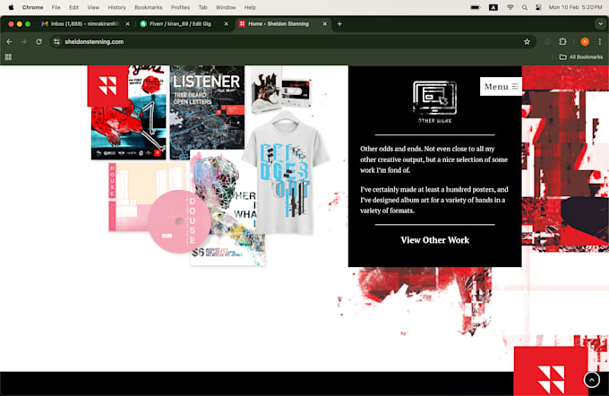
Task: Open the Chrome application menu
Action: pos(32,7)
